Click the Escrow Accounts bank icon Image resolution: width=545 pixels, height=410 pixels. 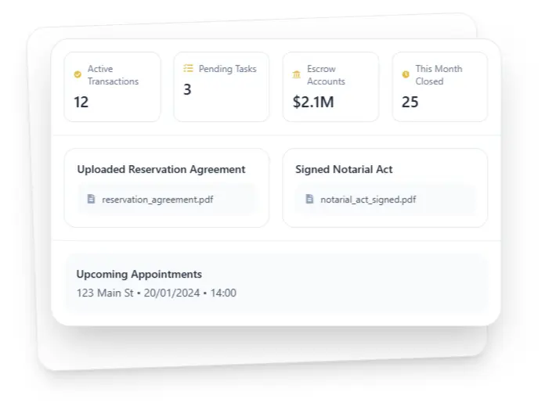pos(297,74)
